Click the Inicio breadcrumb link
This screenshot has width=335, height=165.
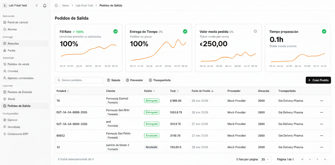click(x=66, y=5)
